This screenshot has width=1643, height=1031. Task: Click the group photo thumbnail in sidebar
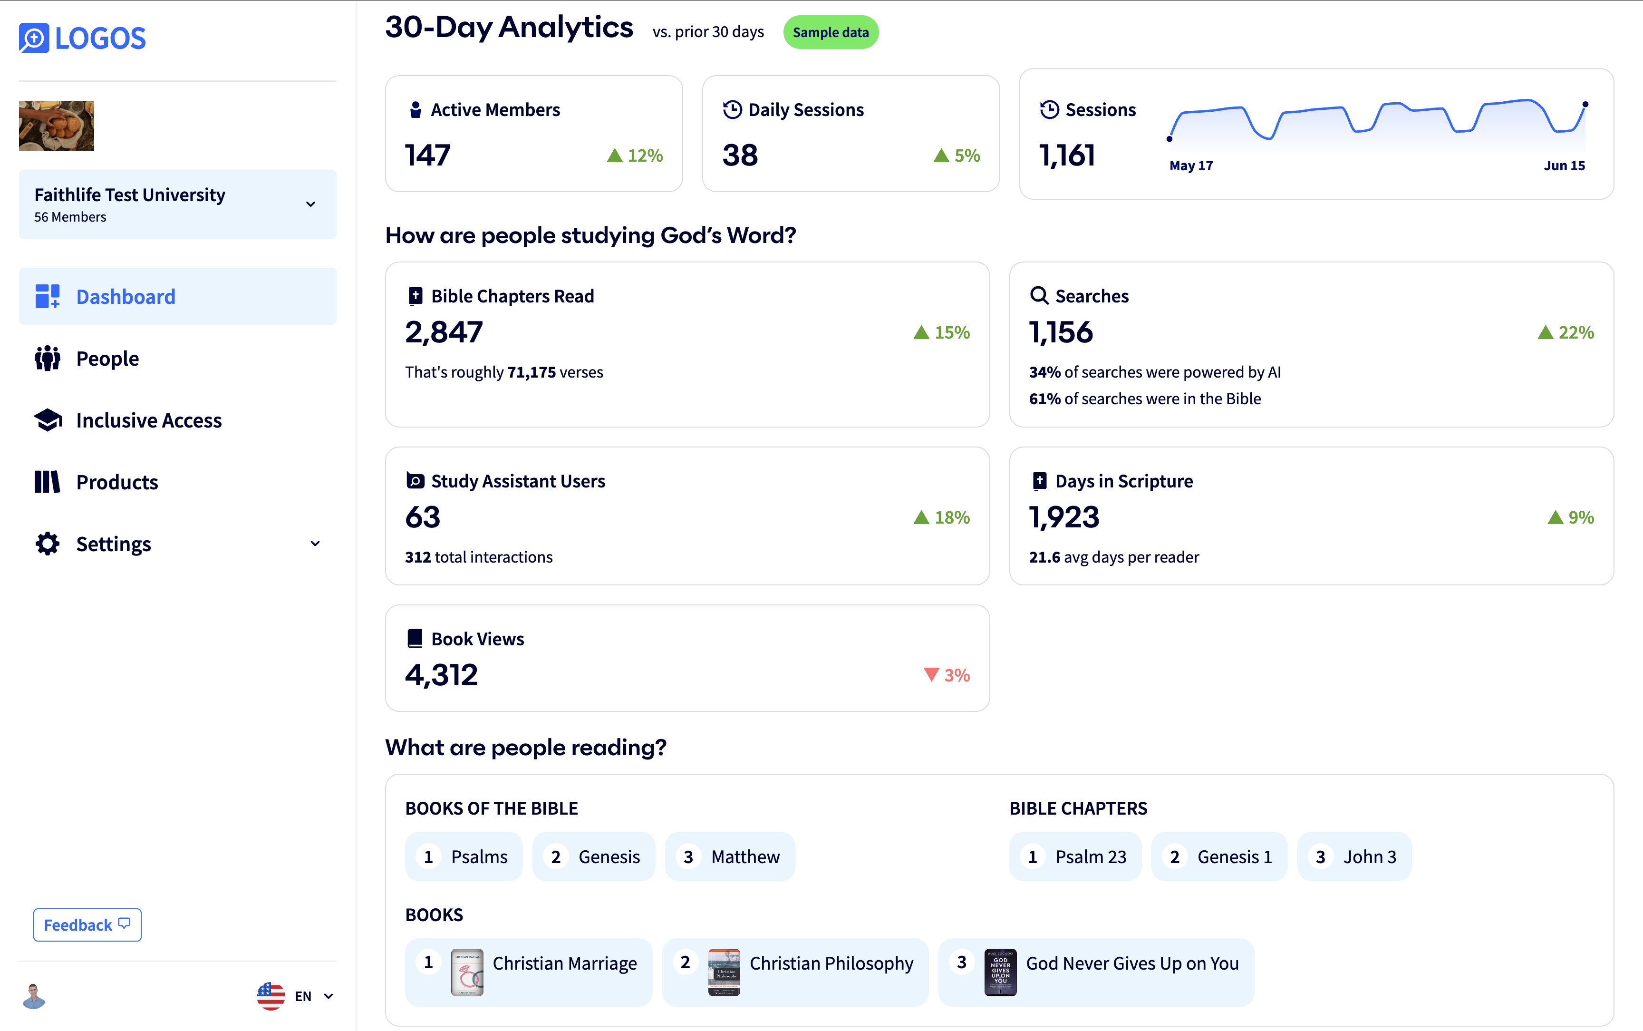point(57,126)
